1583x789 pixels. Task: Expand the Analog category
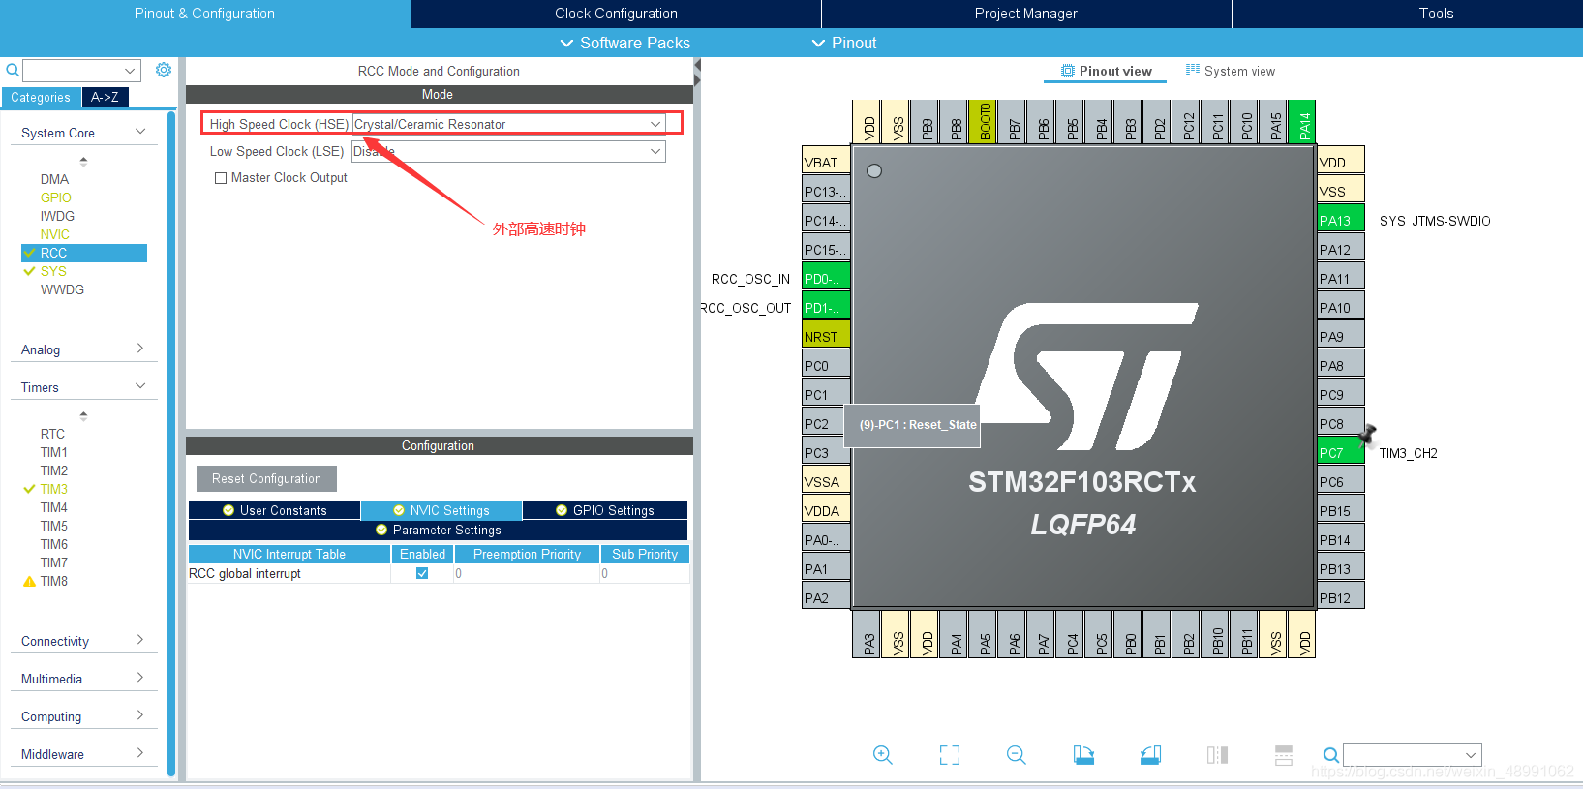coord(83,349)
